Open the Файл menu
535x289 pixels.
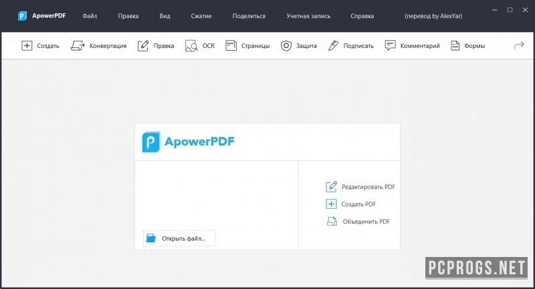click(90, 16)
